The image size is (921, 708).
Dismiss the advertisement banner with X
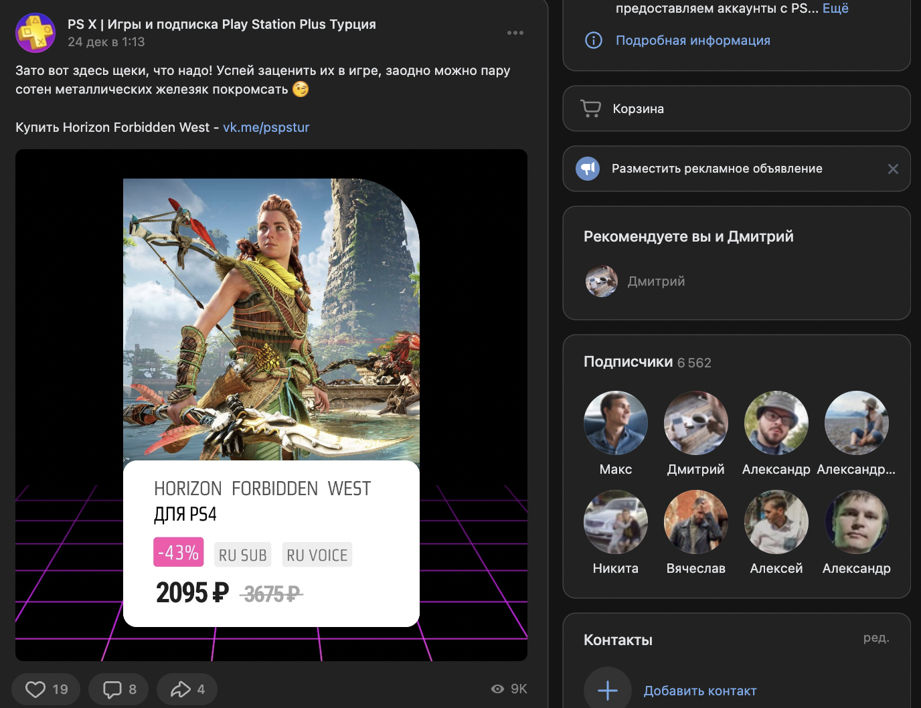click(893, 169)
